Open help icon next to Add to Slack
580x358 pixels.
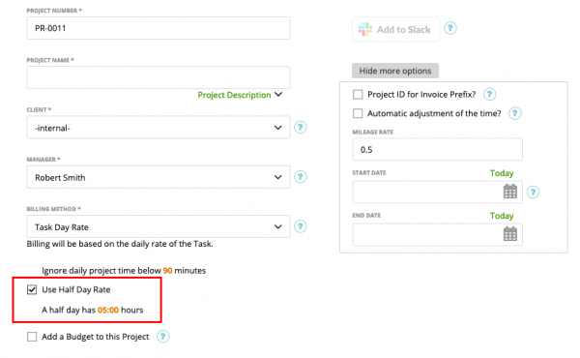point(450,28)
